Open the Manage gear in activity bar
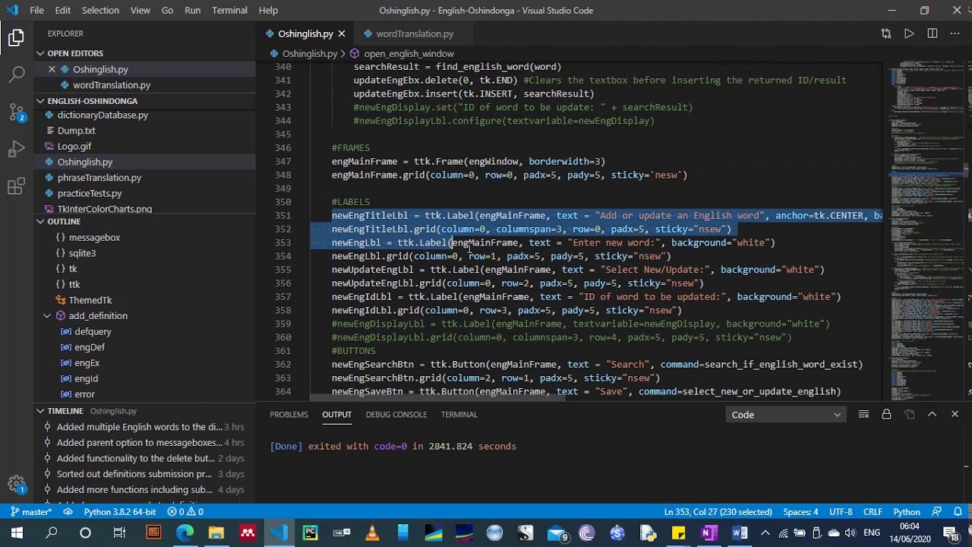 click(x=17, y=483)
